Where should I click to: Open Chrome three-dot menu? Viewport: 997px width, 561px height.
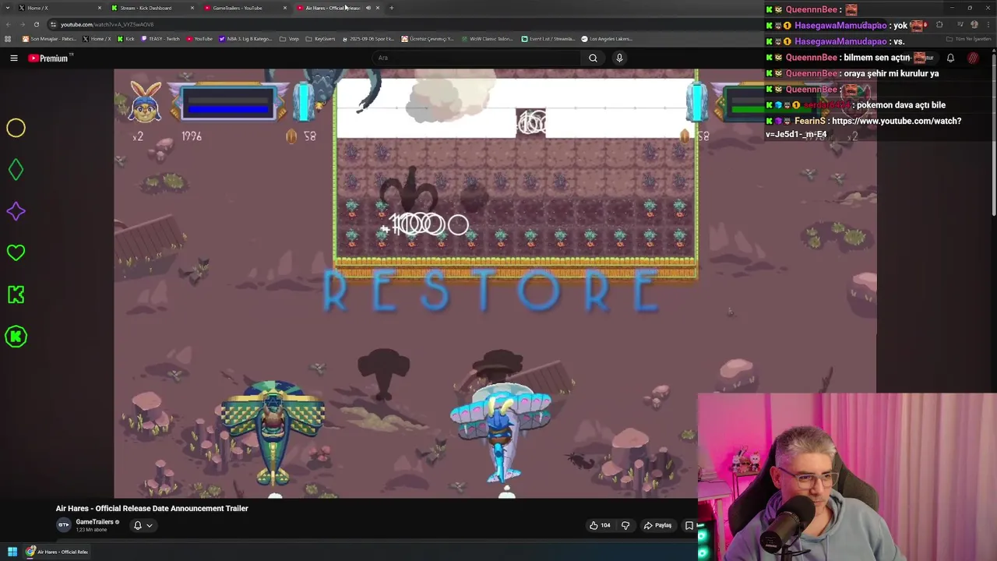(x=988, y=24)
